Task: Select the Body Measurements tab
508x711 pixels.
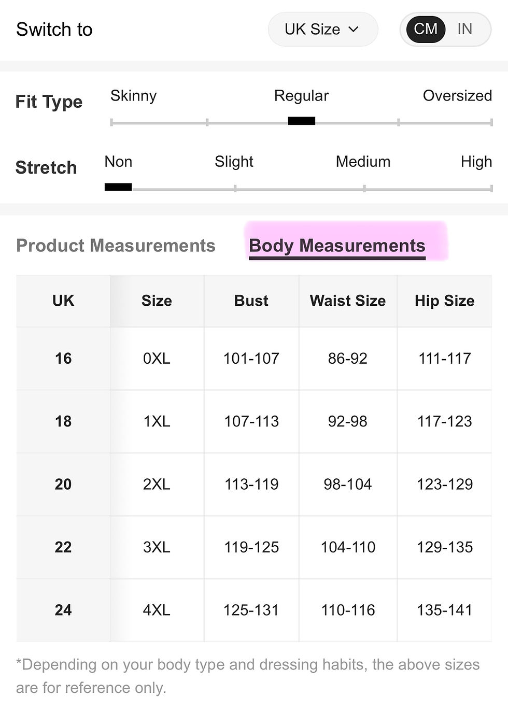Action: click(x=337, y=246)
